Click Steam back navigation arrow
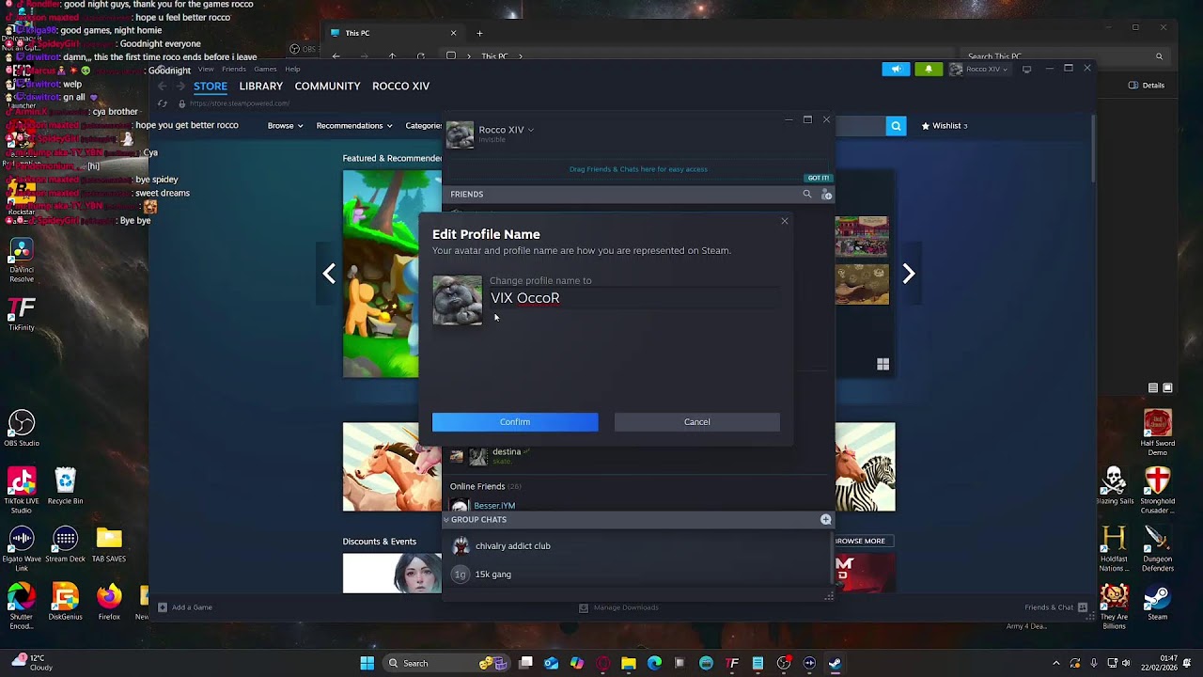The height and width of the screenshot is (677, 1203). (x=162, y=86)
